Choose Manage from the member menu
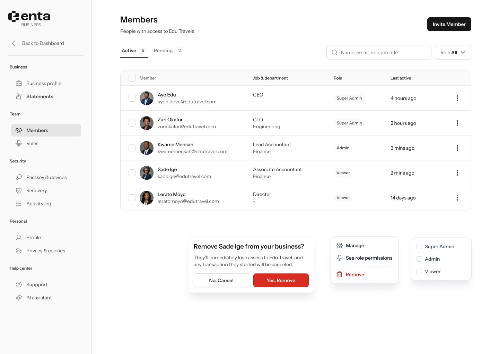The width and height of the screenshot is (499, 354). (365, 245)
